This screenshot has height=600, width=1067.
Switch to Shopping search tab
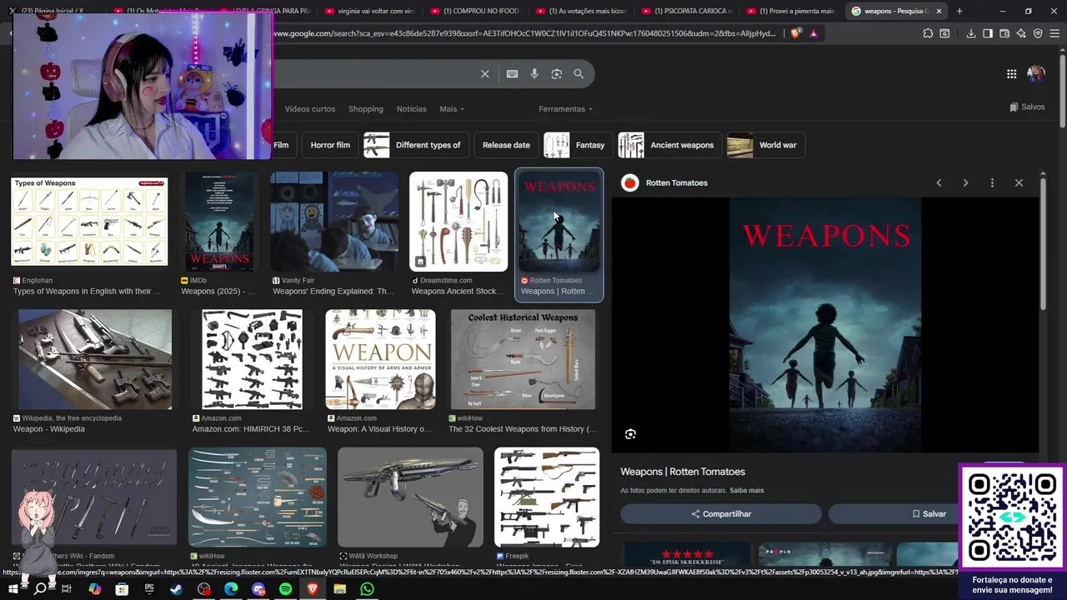[366, 109]
